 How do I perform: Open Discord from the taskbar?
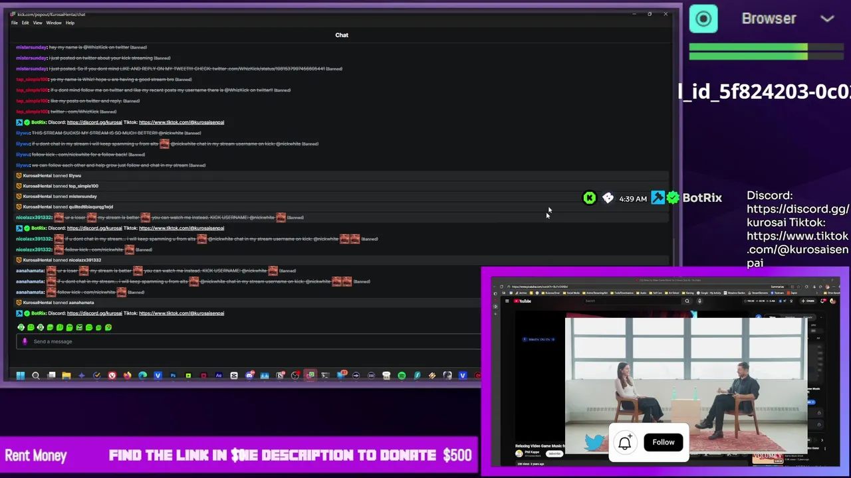[x=249, y=376]
